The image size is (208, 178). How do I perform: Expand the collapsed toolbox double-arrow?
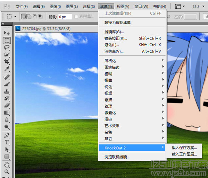(x=3, y=24)
